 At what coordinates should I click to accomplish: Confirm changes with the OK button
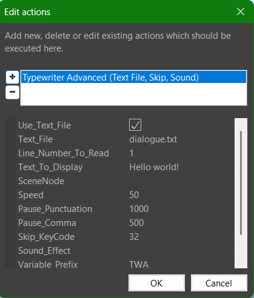coord(156,283)
